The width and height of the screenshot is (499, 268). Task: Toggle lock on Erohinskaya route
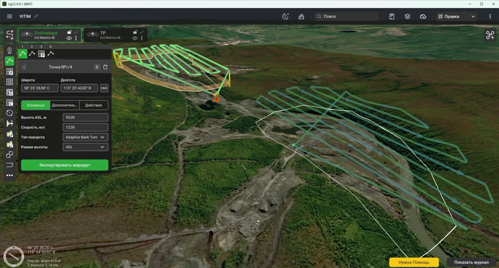69,32
